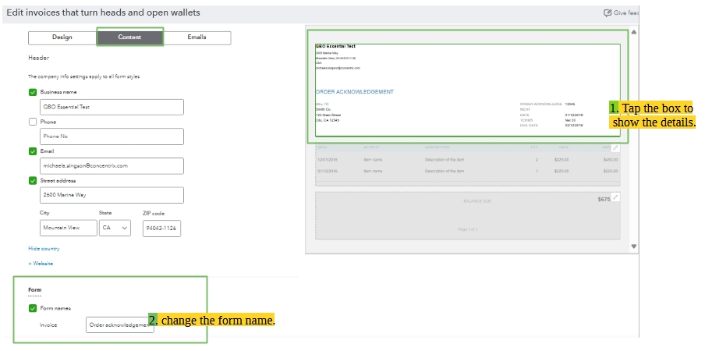The image size is (705, 351).
Task: Click the preview scroll down arrow
Action: click(633, 246)
